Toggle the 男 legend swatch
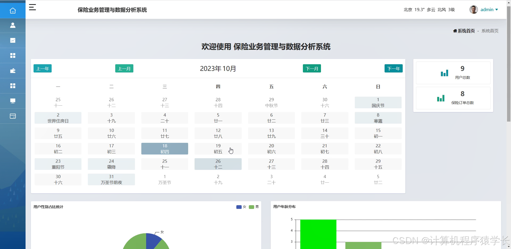 (251, 207)
